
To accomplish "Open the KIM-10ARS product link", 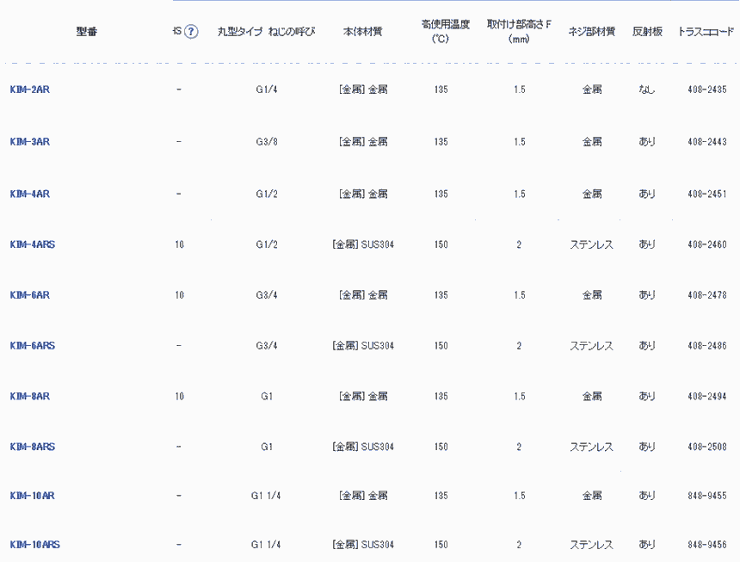I will [x=35, y=545].
